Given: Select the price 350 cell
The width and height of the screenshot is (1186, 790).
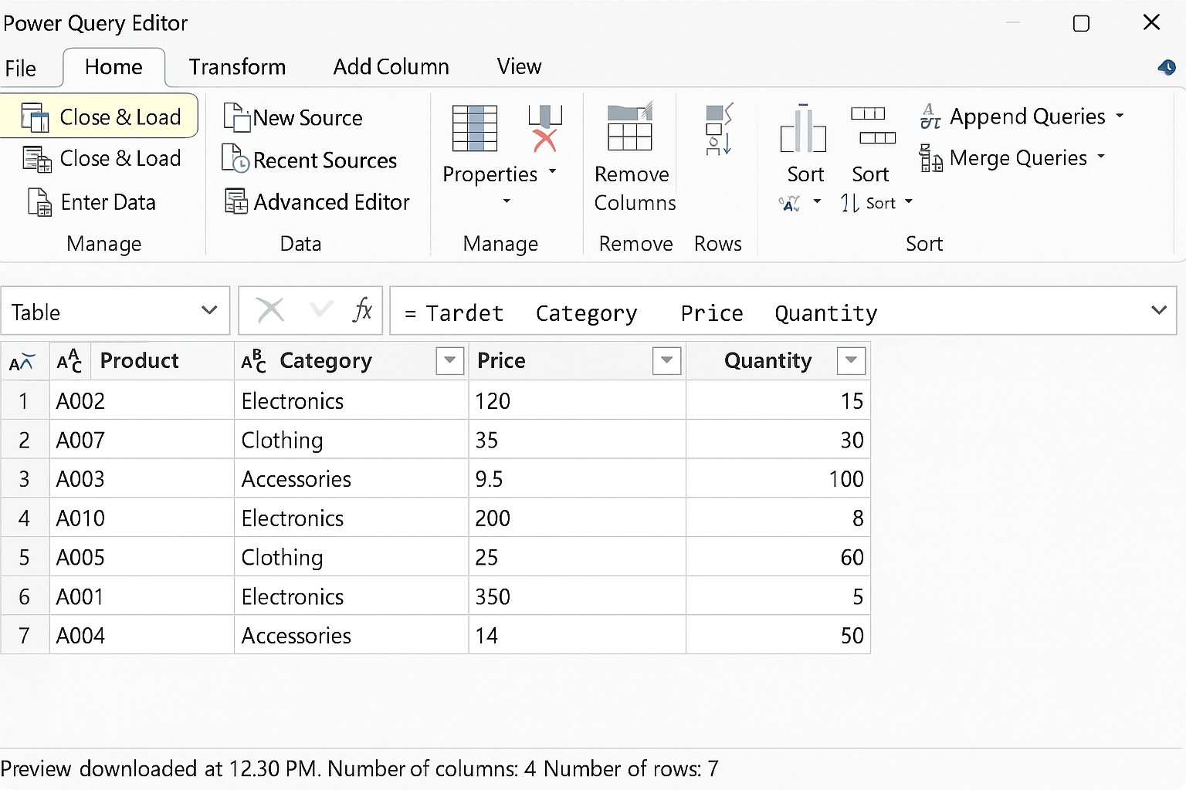Looking at the screenshot, I should pyautogui.click(x=577, y=596).
